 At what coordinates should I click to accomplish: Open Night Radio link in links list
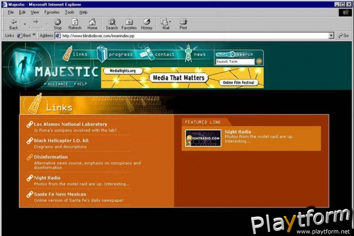coord(47,178)
